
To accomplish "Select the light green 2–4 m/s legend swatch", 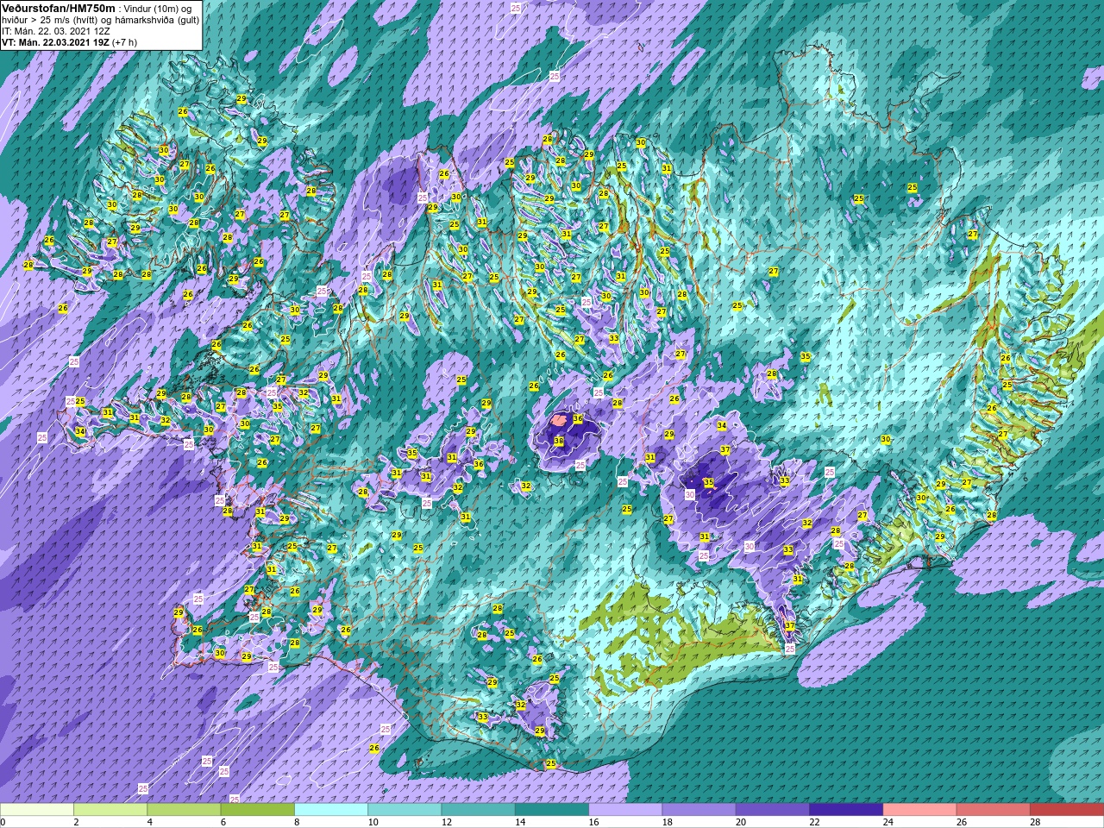I will (x=110, y=810).
